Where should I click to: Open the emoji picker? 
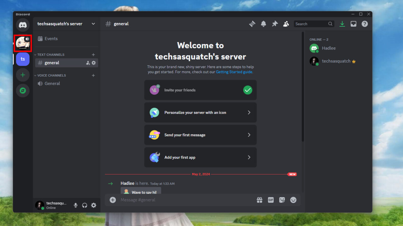[293, 200]
